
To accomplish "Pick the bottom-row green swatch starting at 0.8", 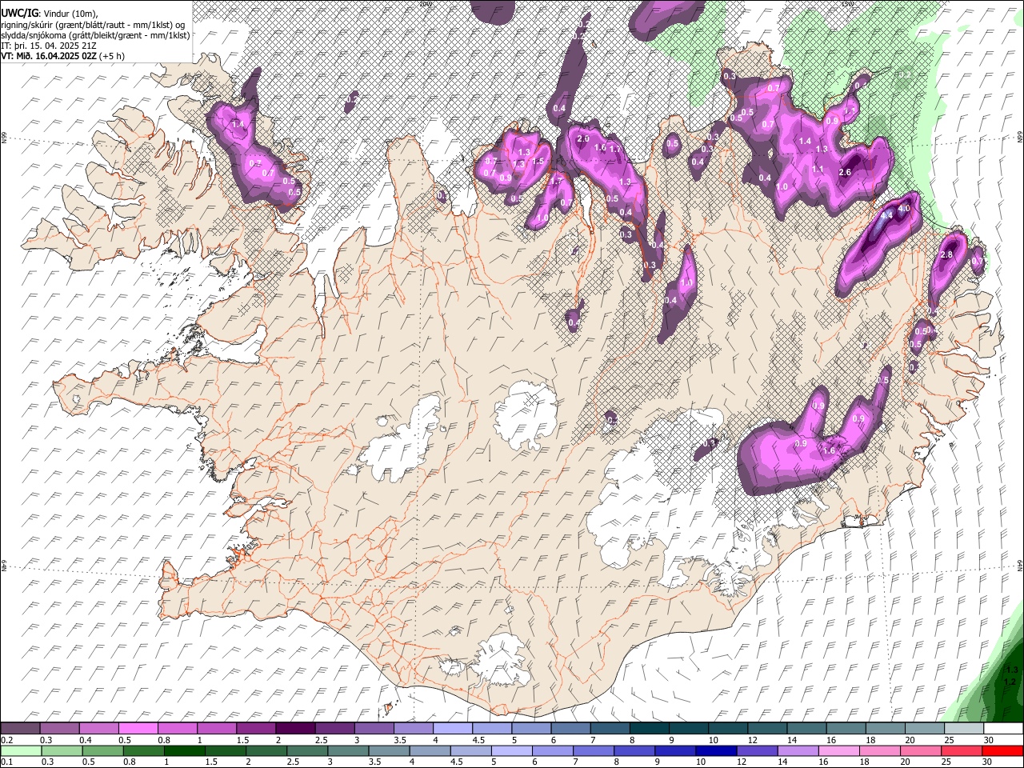I will click(x=143, y=750).
